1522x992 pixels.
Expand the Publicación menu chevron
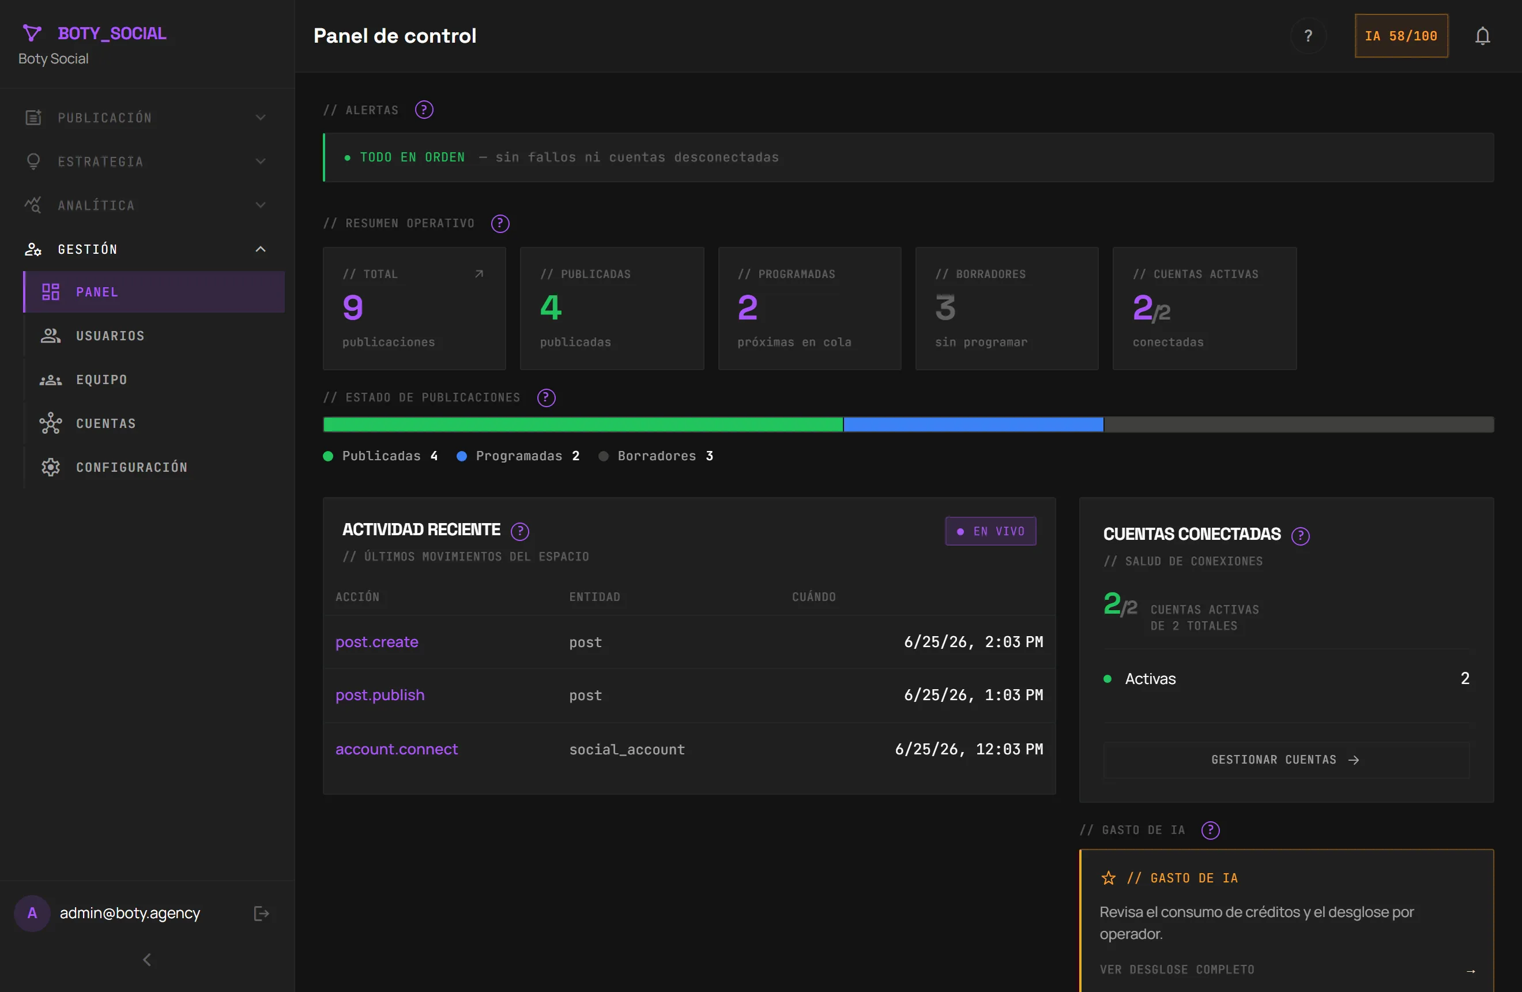point(260,118)
